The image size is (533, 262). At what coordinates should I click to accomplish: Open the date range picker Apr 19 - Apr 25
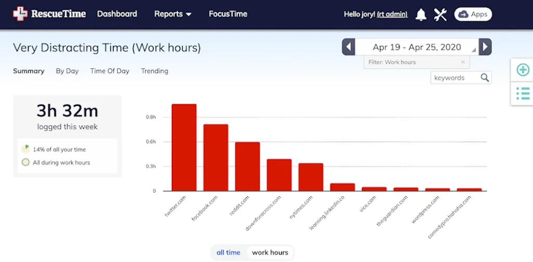pos(417,47)
